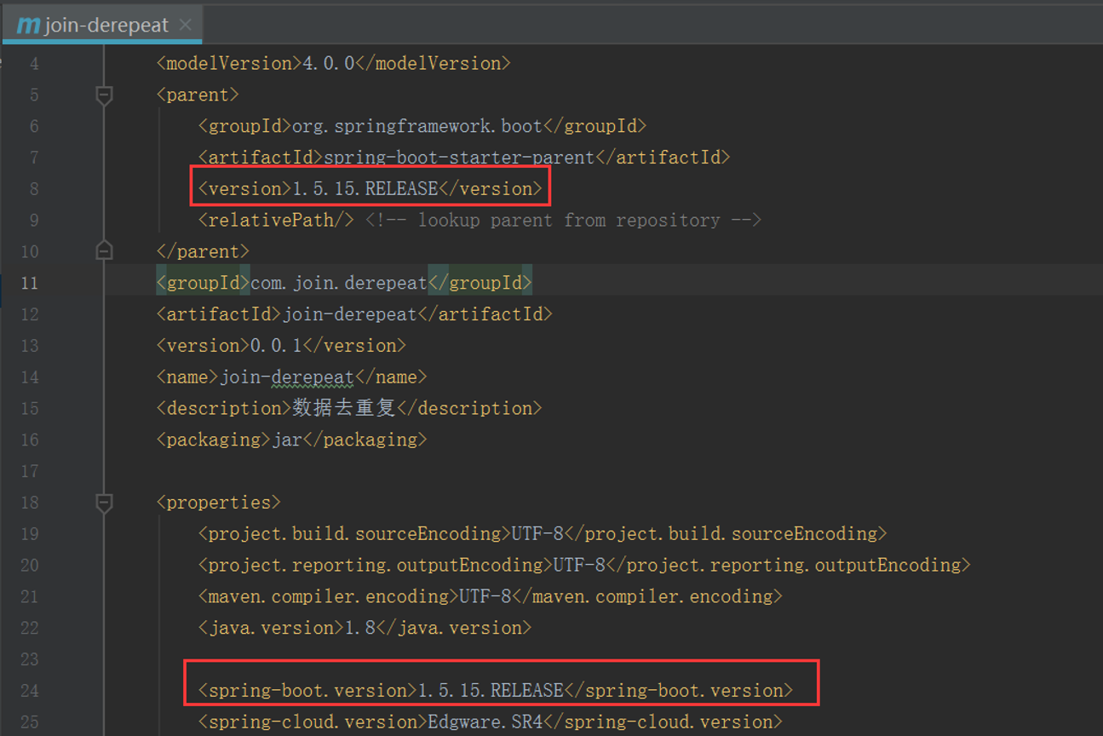Click fold marker at closing parent tag
Screen dimensions: 1103x736
coord(104,251)
